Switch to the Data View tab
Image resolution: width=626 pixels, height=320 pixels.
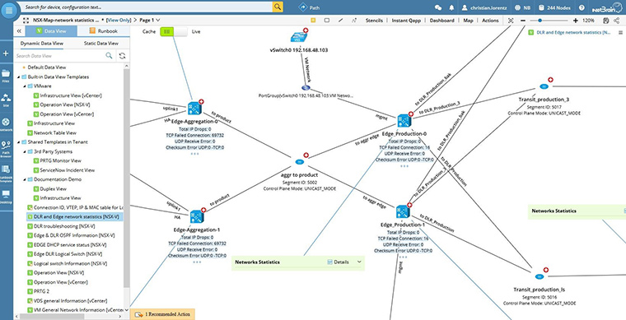click(x=51, y=30)
